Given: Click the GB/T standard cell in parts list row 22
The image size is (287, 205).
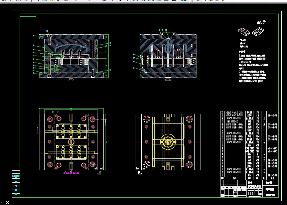Looking at the screenshot, I should (235, 112).
